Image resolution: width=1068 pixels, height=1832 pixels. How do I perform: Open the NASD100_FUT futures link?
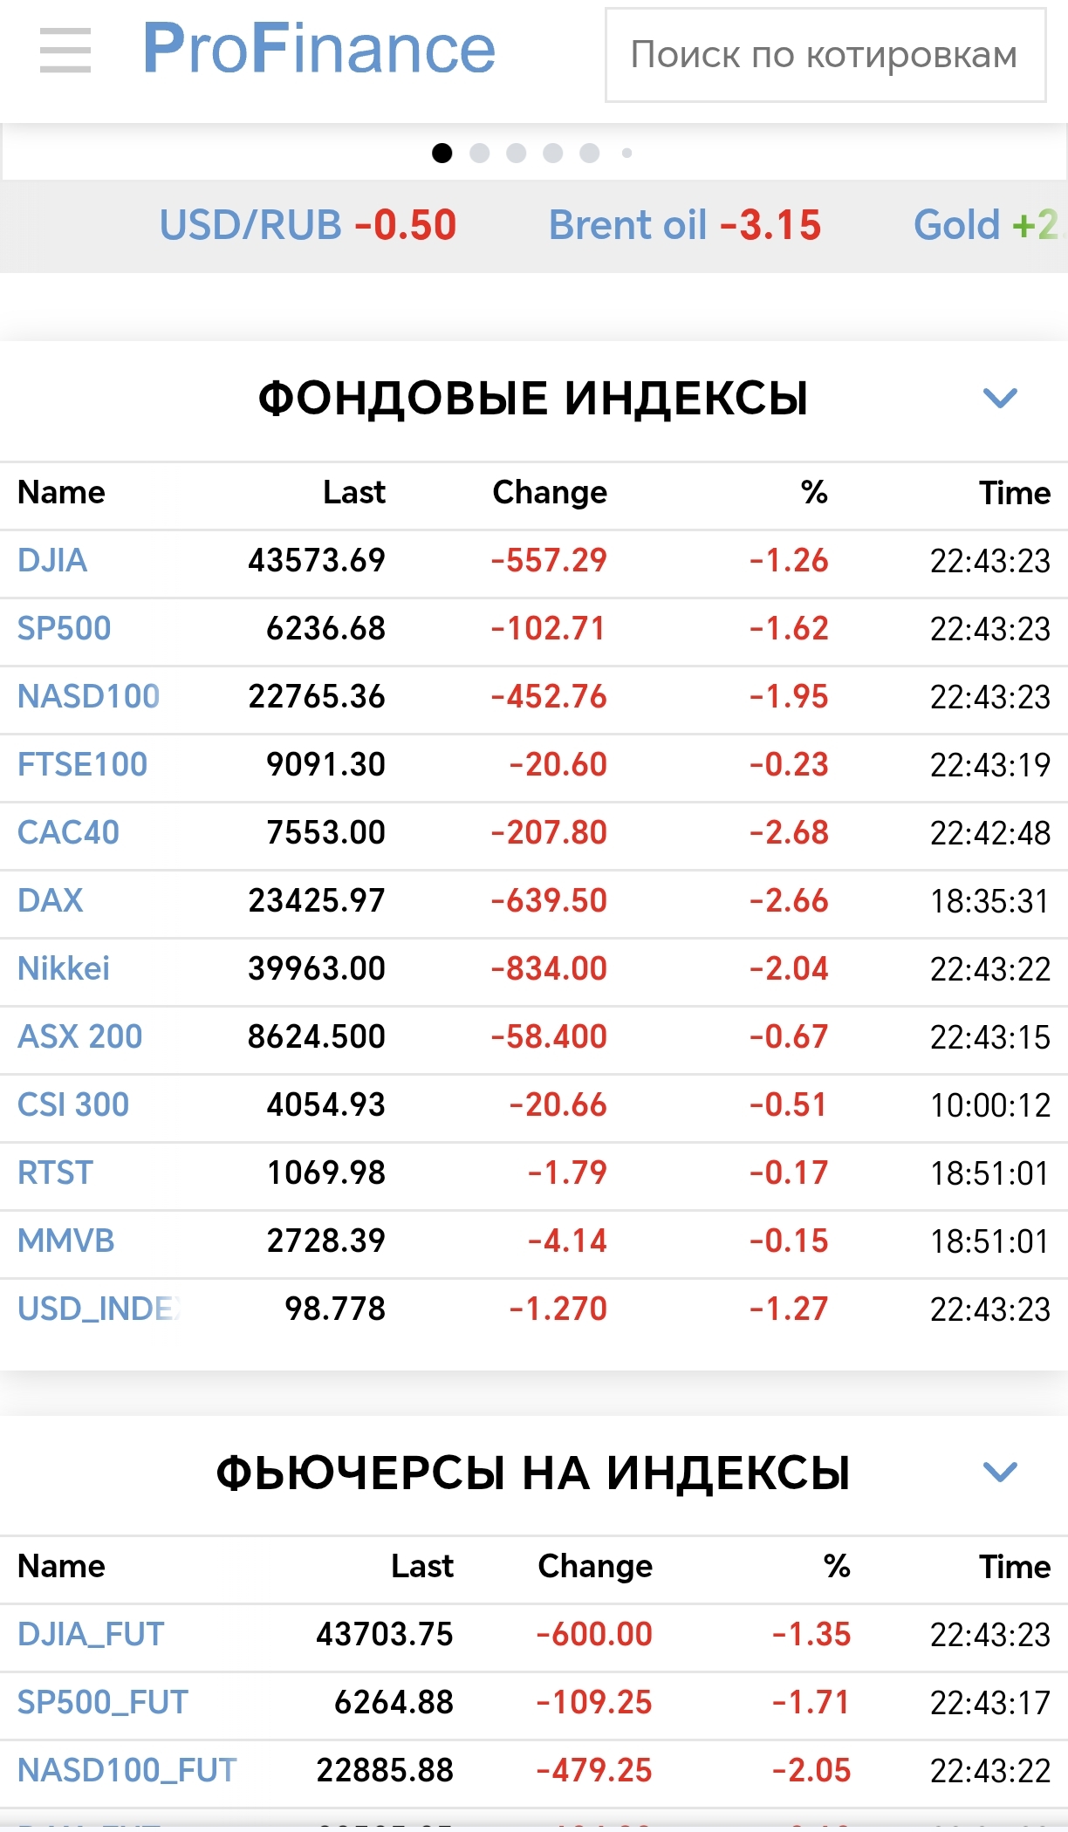click(127, 1770)
